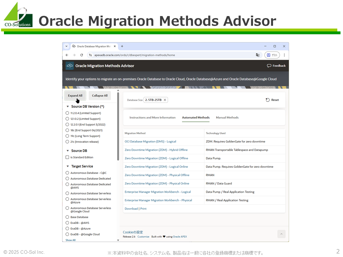This screenshot has width=343, height=257.
Task: Click the Collapse All button
Action: coord(100,96)
